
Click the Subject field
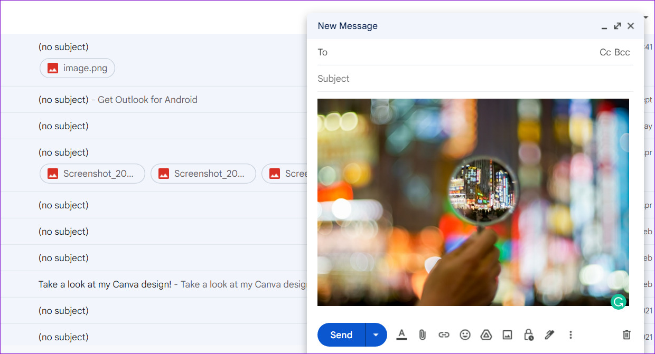[475, 79]
